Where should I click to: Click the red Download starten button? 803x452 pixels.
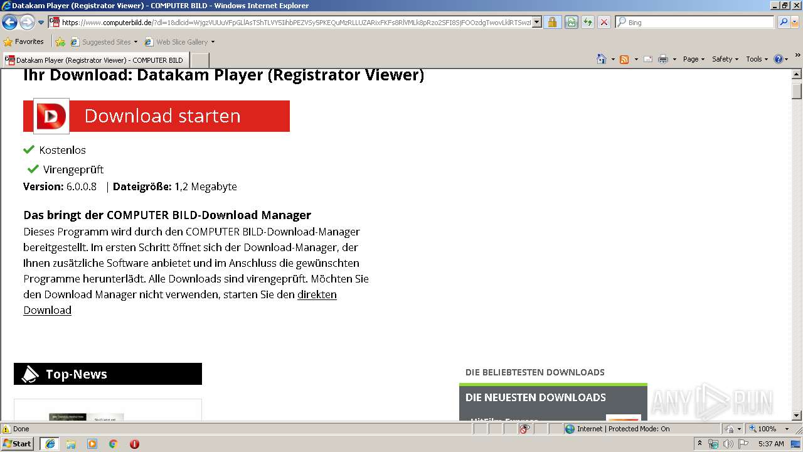pyautogui.click(x=157, y=116)
